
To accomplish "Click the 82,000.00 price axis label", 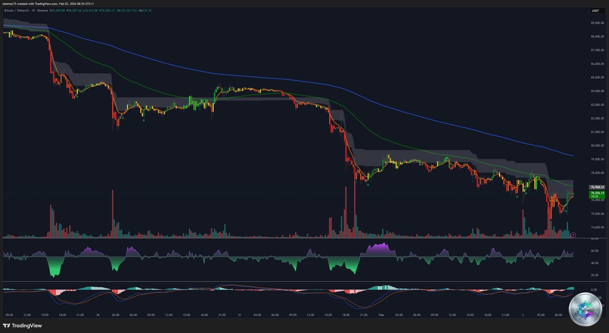I will pyautogui.click(x=597, y=118).
